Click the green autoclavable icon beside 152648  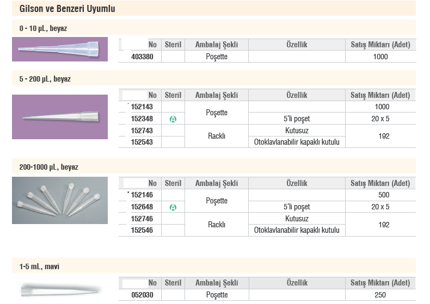click(x=173, y=207)
